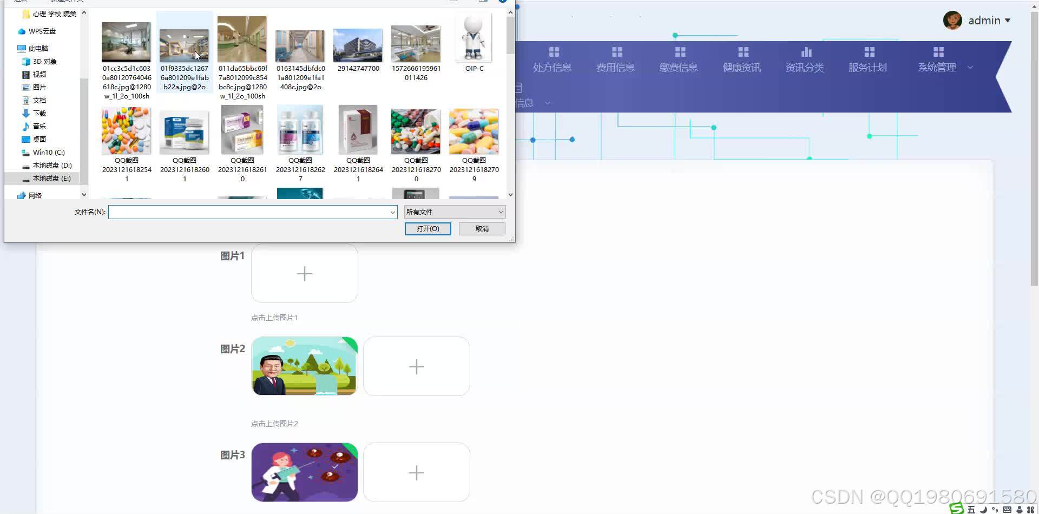
Task: Select the 费用信息 grid icon in navigation
Action: point(616,51)
